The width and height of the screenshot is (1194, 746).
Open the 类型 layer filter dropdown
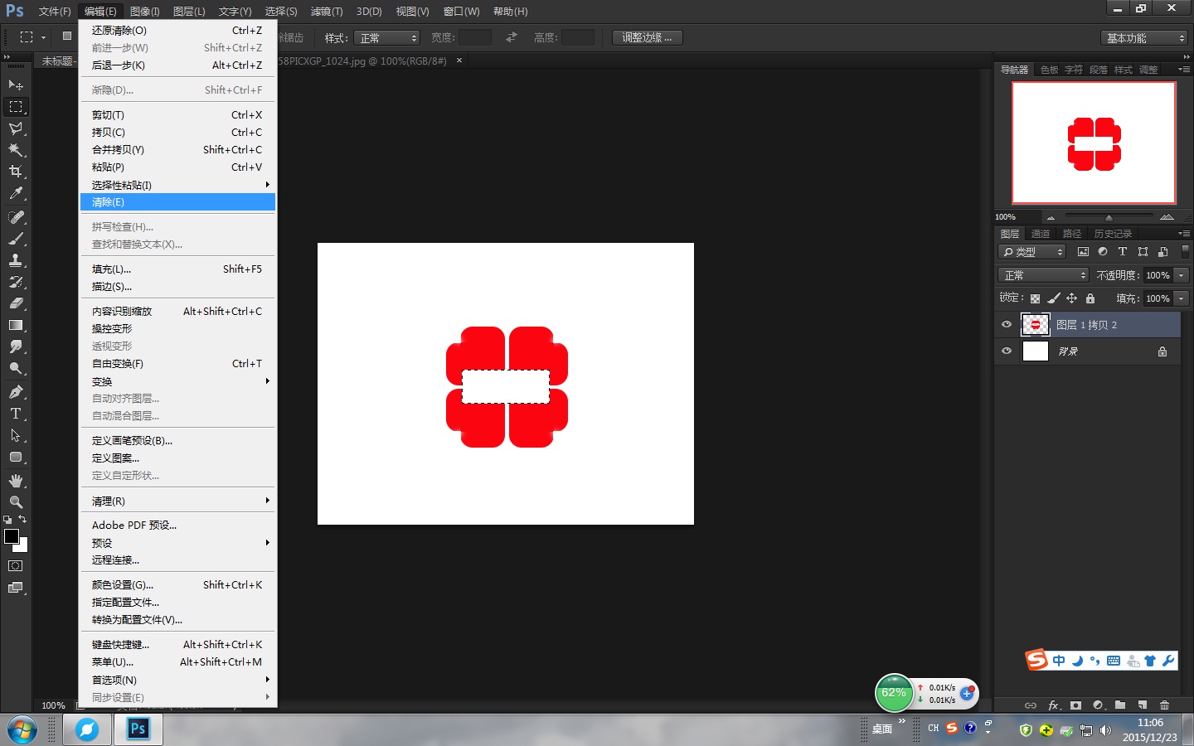(1032, 252)
